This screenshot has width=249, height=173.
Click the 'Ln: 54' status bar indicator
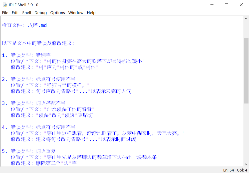click(x=228, y=170)
